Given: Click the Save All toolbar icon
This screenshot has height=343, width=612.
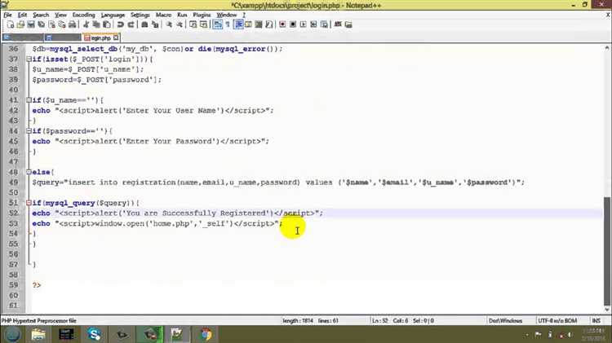Looking at the screenshot, I should click(x=41, y=24).
